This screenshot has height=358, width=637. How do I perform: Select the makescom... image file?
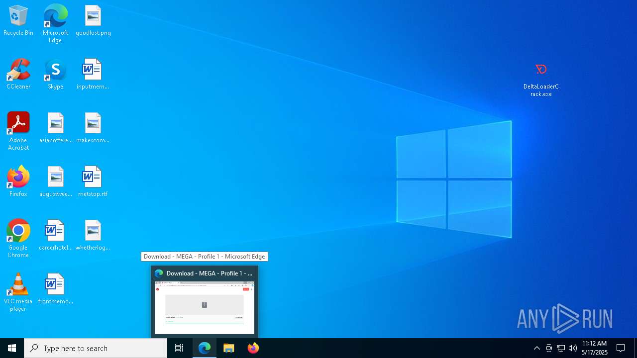tap(93, 128)
